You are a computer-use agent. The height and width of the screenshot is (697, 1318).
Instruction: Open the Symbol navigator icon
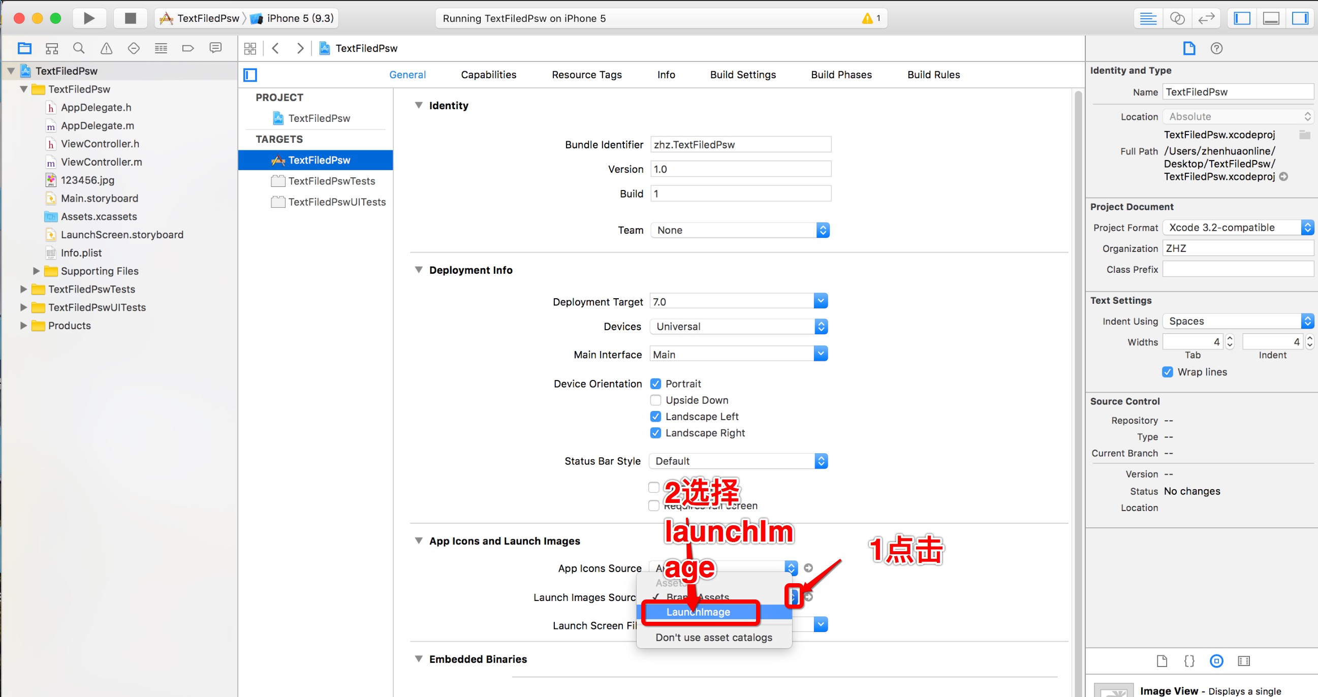pyautogui.click(x=52, y=48)
